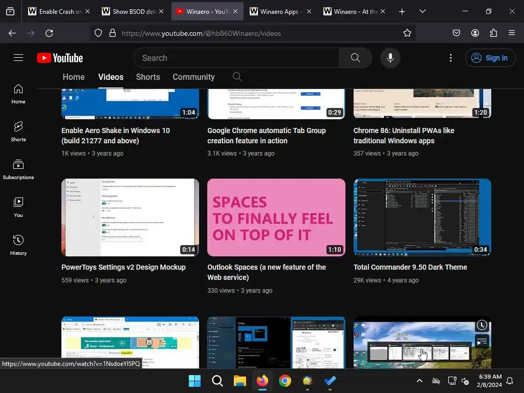Viewport: 524px width, 393px height.
Task: Play Total Commander 9.50 Dark Theme thumbnail
Action: [x=422, y=217]
